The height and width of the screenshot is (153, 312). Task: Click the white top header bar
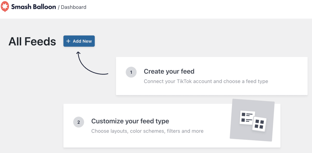[196, 8]
